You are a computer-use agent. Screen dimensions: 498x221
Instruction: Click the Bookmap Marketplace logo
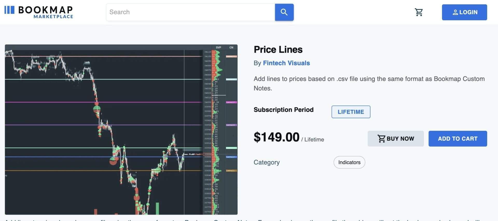pos(39,12)
